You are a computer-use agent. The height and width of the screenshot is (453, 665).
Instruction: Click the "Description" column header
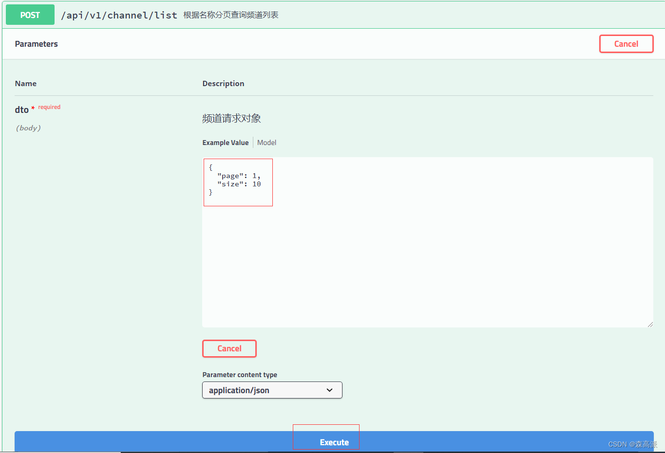[224, 84]
